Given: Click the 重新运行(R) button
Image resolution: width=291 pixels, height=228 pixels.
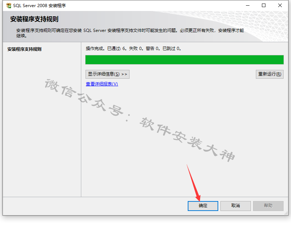Looking at the screenshot, I should [269, 74].
